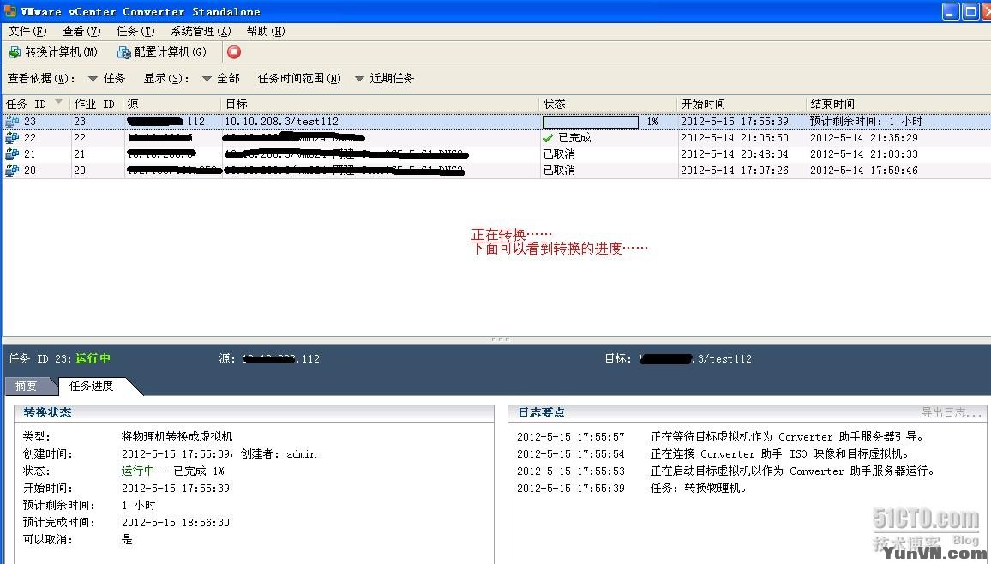
Task: Select task icon for task ID 23
Action: tap(12, 121)
